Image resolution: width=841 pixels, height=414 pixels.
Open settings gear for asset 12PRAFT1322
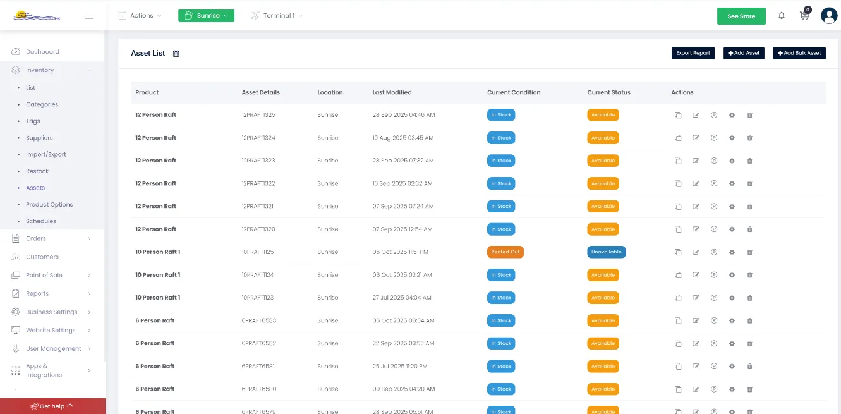tap(732, 183)
